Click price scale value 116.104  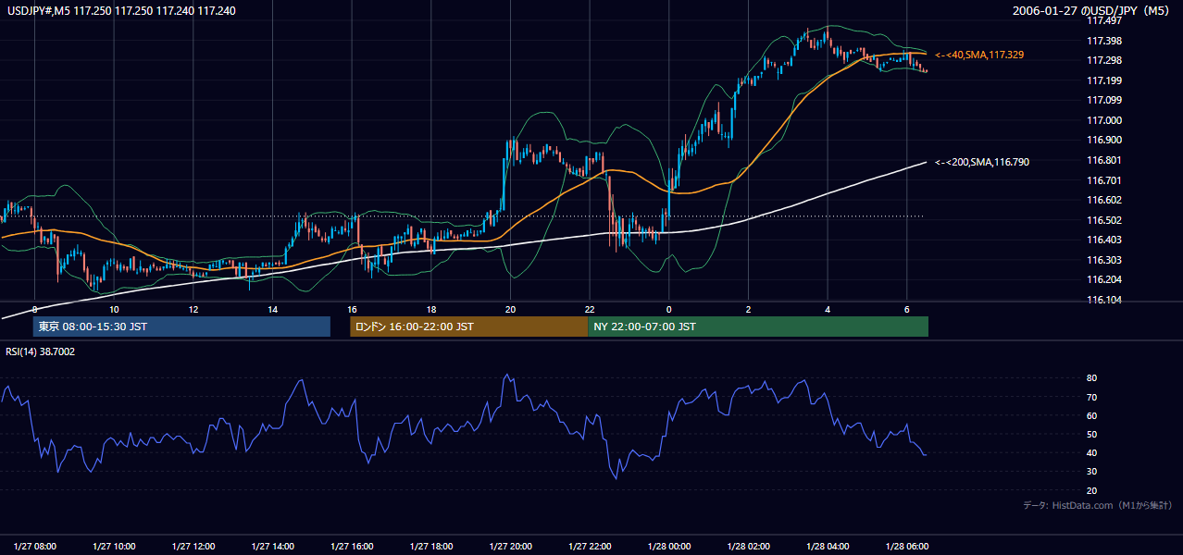pyautogui.click(x=1104, y=300)
